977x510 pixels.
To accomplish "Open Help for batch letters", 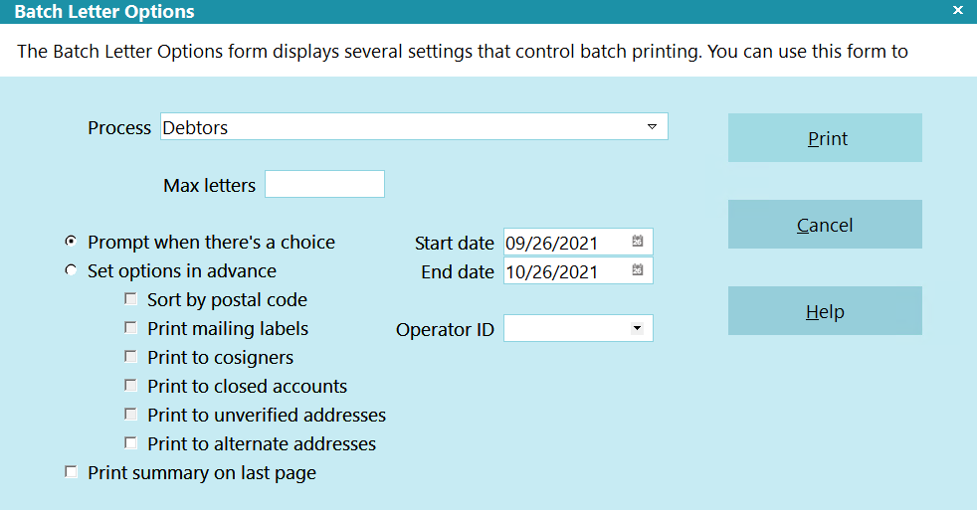I will tap(825, 311).
